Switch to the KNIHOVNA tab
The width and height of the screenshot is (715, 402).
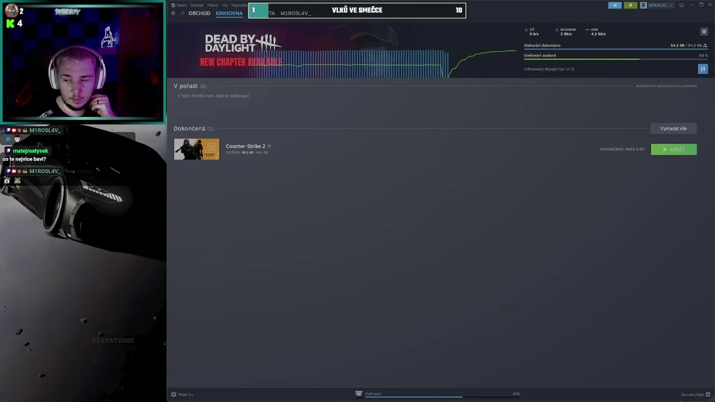click(229, 13)
